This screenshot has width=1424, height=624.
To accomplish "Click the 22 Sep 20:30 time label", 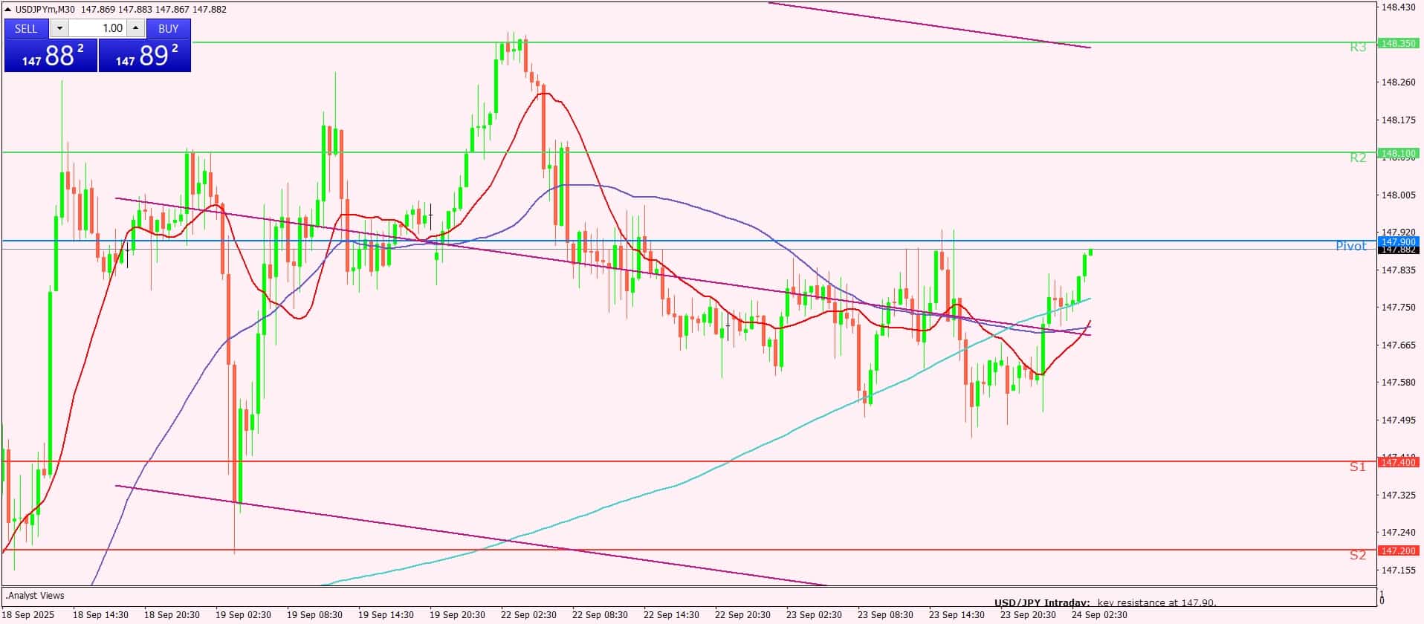I will coord(742,615).
